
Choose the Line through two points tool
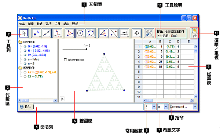pyautogui.click(x=47, y=33)
